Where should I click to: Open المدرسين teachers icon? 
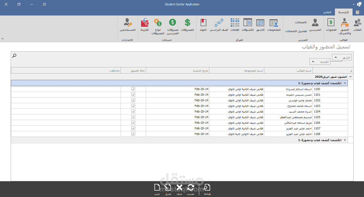[315, 25]
